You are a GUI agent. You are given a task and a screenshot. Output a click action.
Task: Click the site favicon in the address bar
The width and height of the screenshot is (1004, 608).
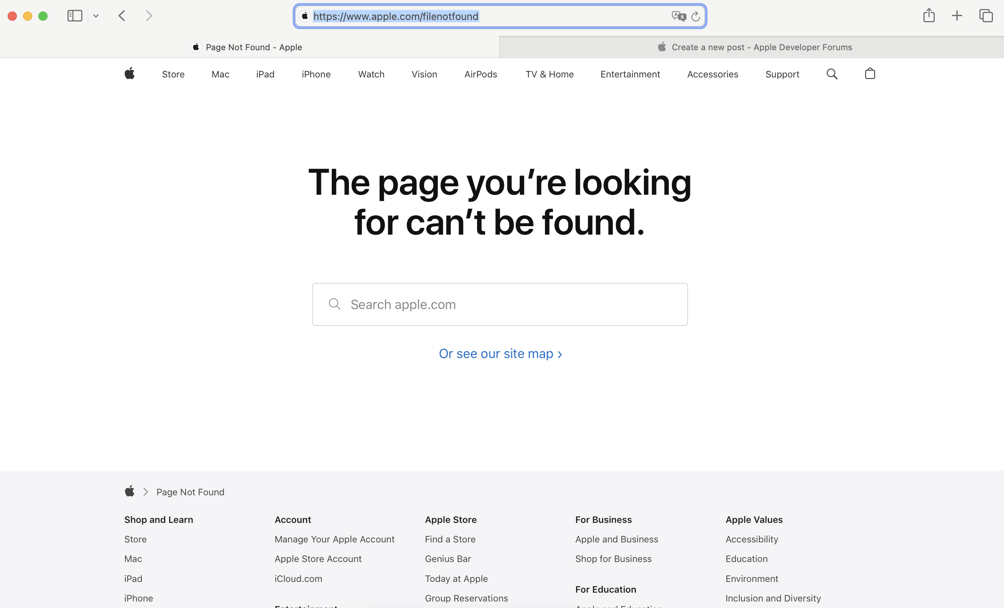click(x=305, y=16)
